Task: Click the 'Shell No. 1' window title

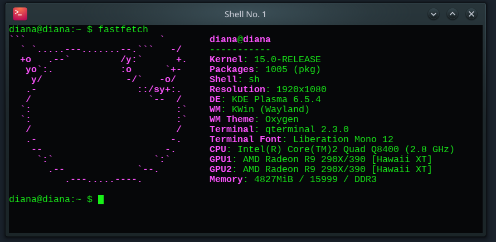Action: click(x=245, y=14)
